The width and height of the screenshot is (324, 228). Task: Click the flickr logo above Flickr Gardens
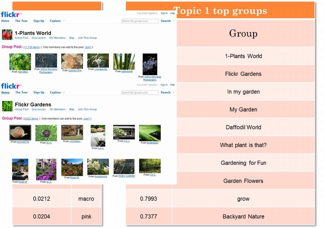(x=11, y=86)
